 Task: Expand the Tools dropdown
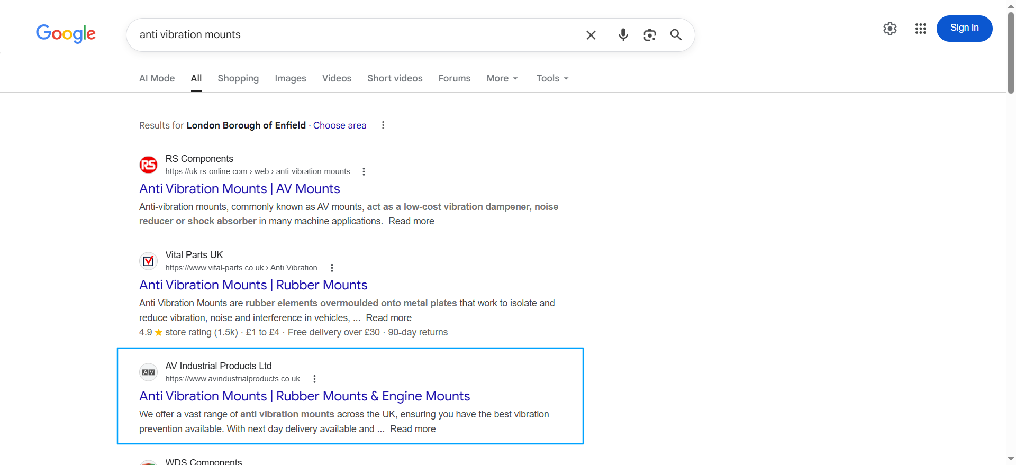click(552, 78)
